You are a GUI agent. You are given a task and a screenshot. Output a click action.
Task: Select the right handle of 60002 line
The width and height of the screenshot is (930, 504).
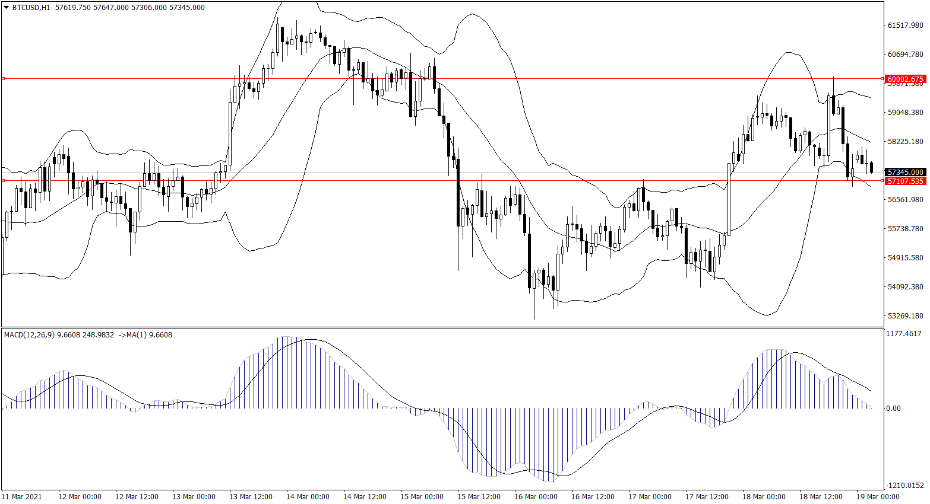[x=882, y=78]
